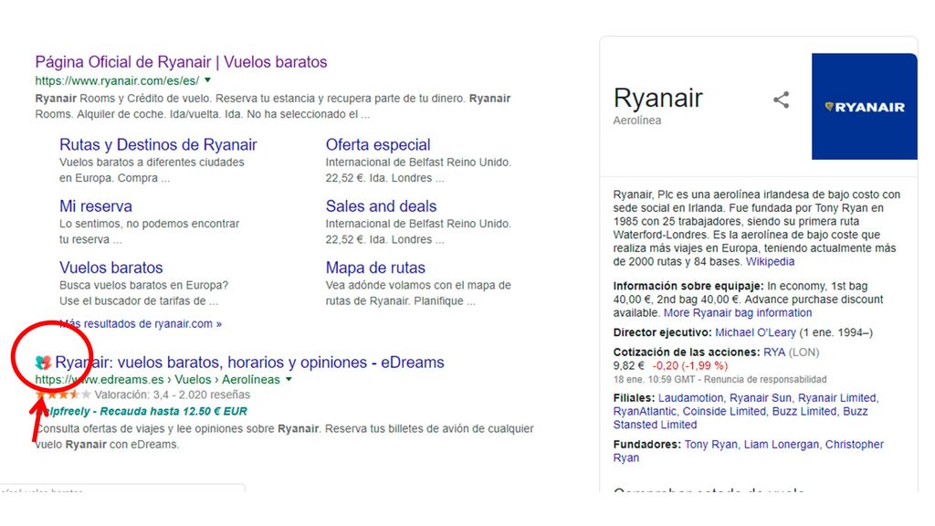The image size is (935, 526).
Task: Click the Ryanair heading in knowledge panel
Action: [657, 99]
